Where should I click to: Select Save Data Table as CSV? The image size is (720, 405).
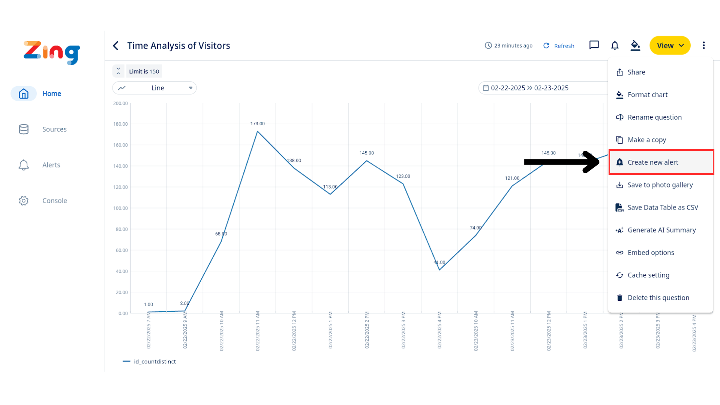click(x=663, y=207)
